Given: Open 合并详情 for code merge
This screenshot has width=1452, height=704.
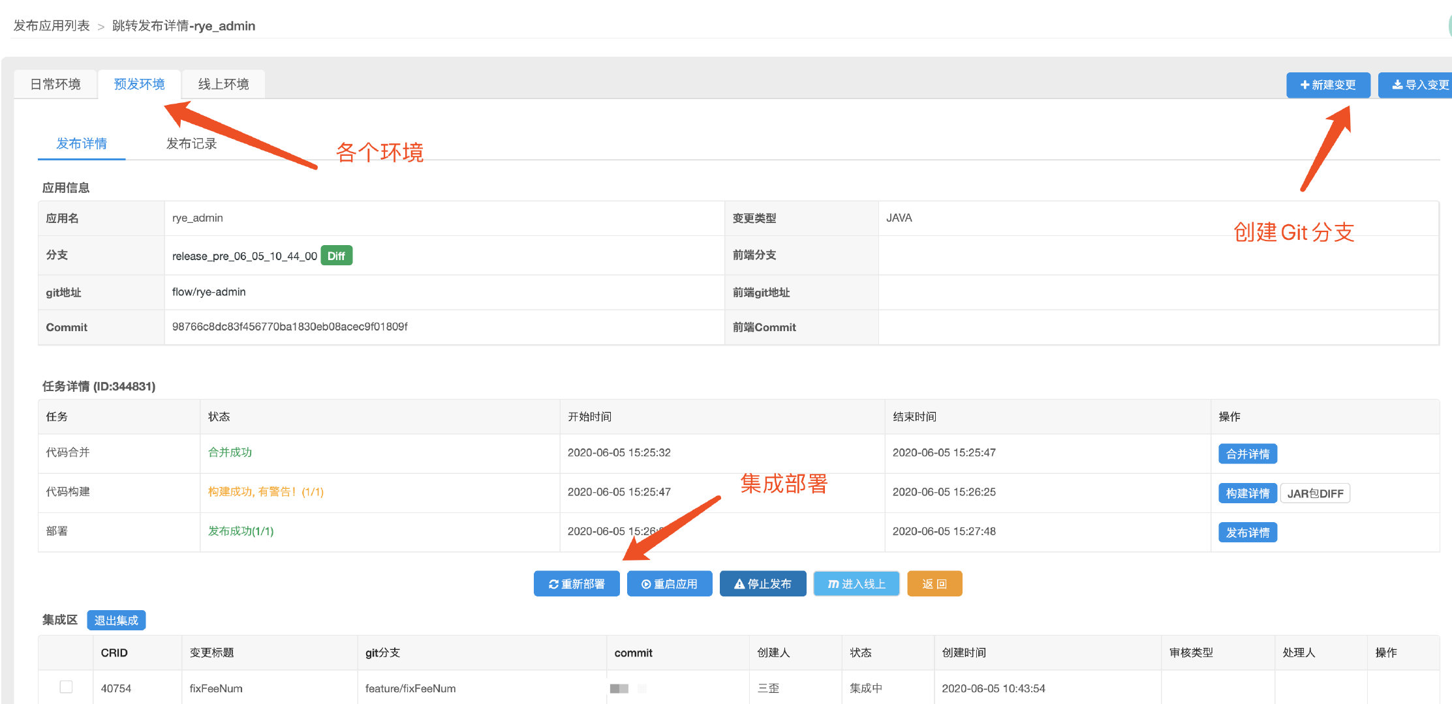Looking at the screenshot, I should pos(1247,454).
